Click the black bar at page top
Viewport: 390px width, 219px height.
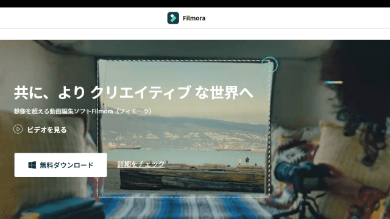click(195, 4)
